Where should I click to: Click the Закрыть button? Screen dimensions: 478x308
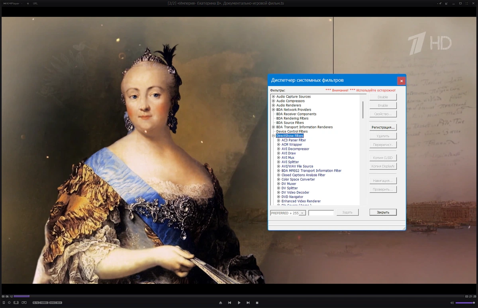coord(383,212)
